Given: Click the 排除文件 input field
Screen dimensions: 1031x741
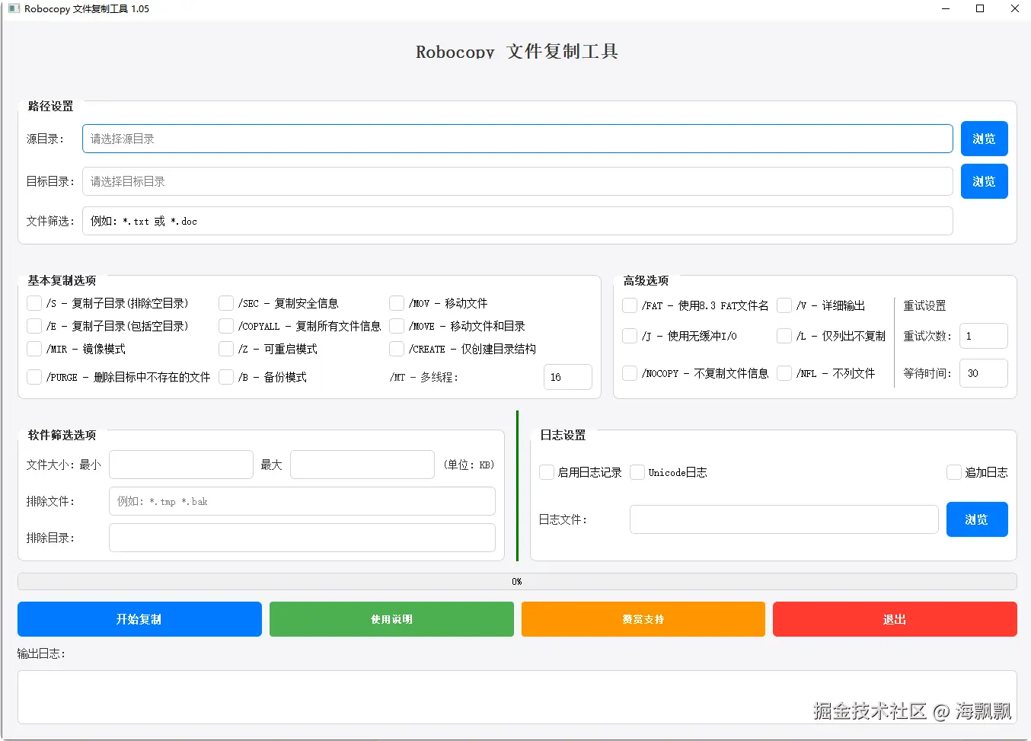Looking at the screenshot, I should [302, 501].
